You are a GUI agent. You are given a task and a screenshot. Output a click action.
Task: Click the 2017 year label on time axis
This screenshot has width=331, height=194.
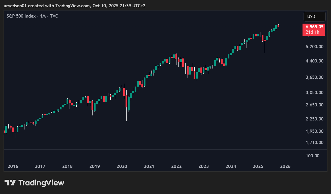click(40, 166)
